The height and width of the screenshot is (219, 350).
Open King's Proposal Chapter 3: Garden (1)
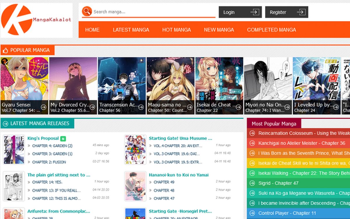coord(52,154)
